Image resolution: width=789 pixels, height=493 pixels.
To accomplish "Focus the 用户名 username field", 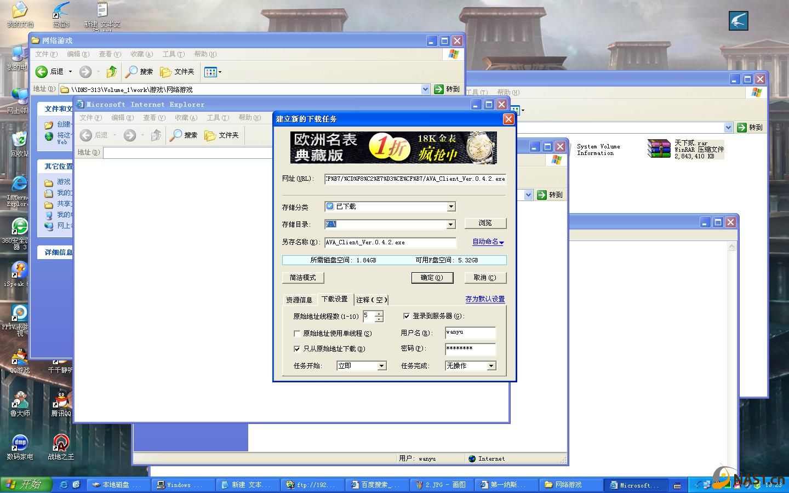I will click(x=470, y=333).
